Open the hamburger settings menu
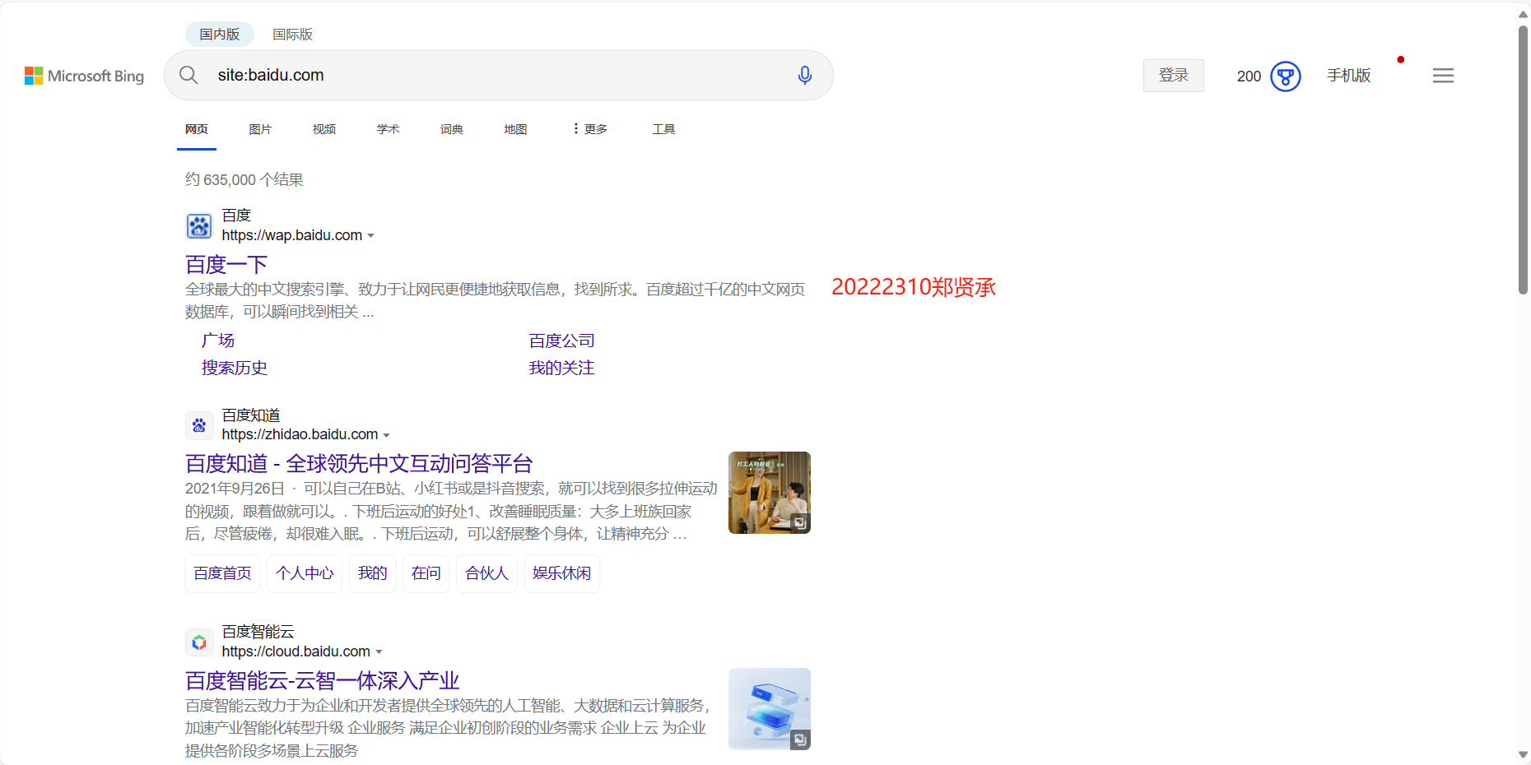 pos(1443,76)
